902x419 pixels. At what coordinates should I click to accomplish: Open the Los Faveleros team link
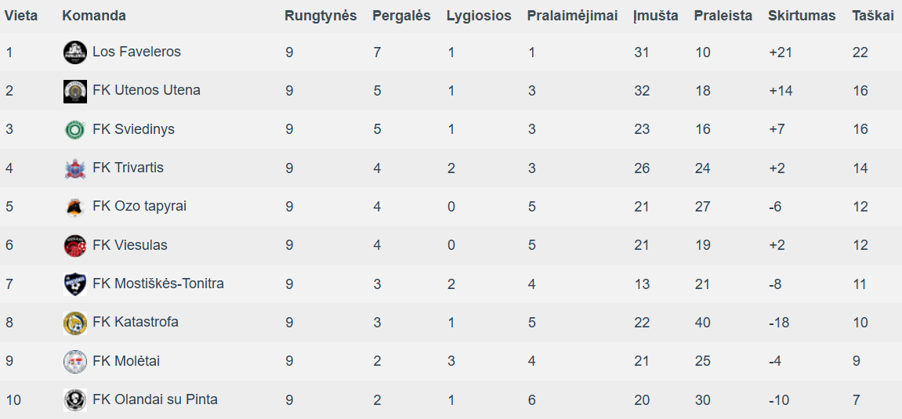136,52
